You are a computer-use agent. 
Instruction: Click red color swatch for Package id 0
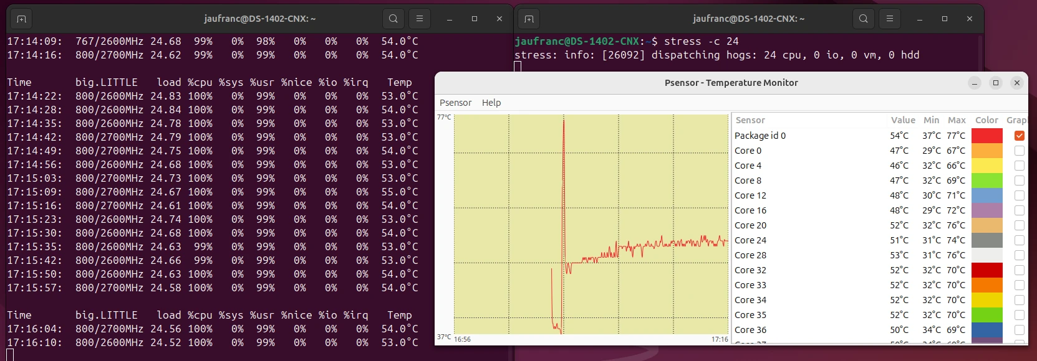point(987,136)
